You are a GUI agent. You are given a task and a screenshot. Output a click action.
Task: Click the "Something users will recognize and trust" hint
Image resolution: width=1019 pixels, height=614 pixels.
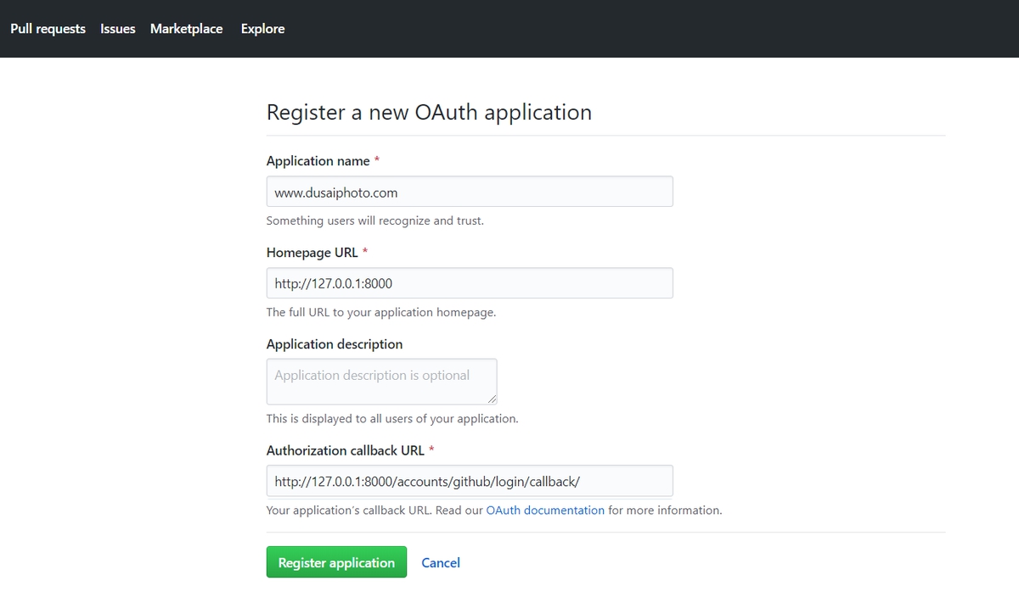click(x=374, y=220)
